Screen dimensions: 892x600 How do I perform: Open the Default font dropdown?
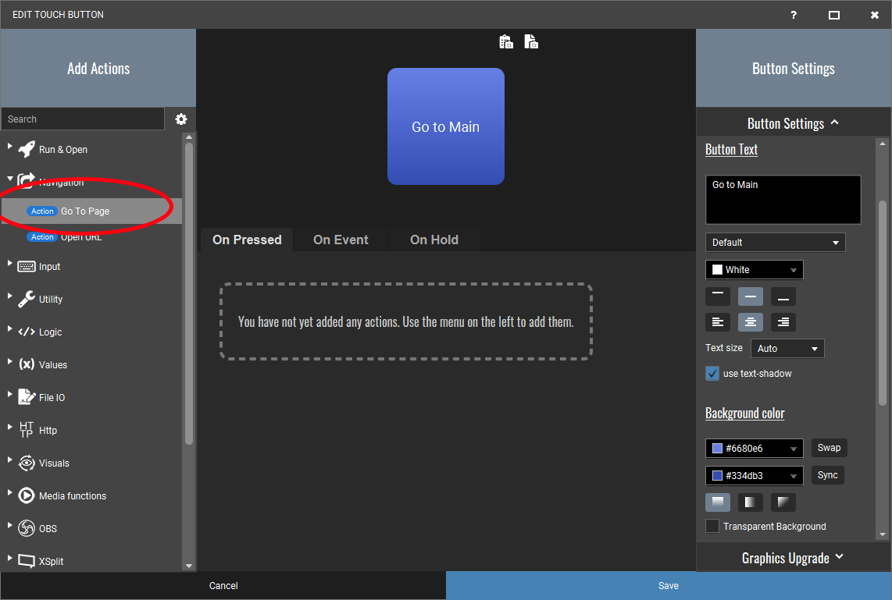click(775, 243)
